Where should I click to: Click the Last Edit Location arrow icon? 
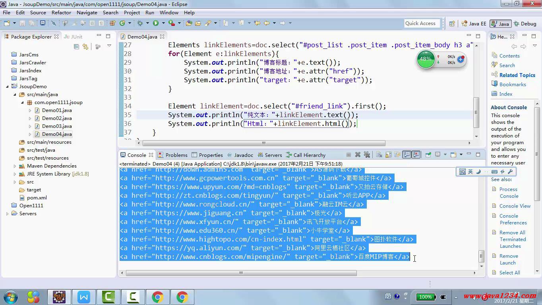coord(257,23)
